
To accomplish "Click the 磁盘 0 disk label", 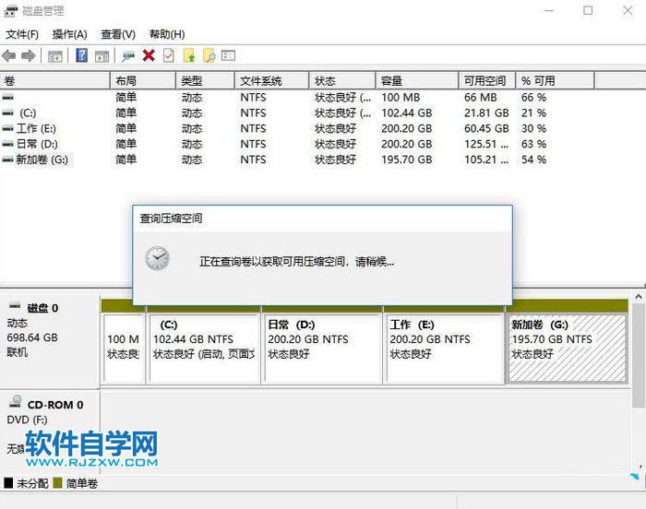I will (x=42, y=308).
